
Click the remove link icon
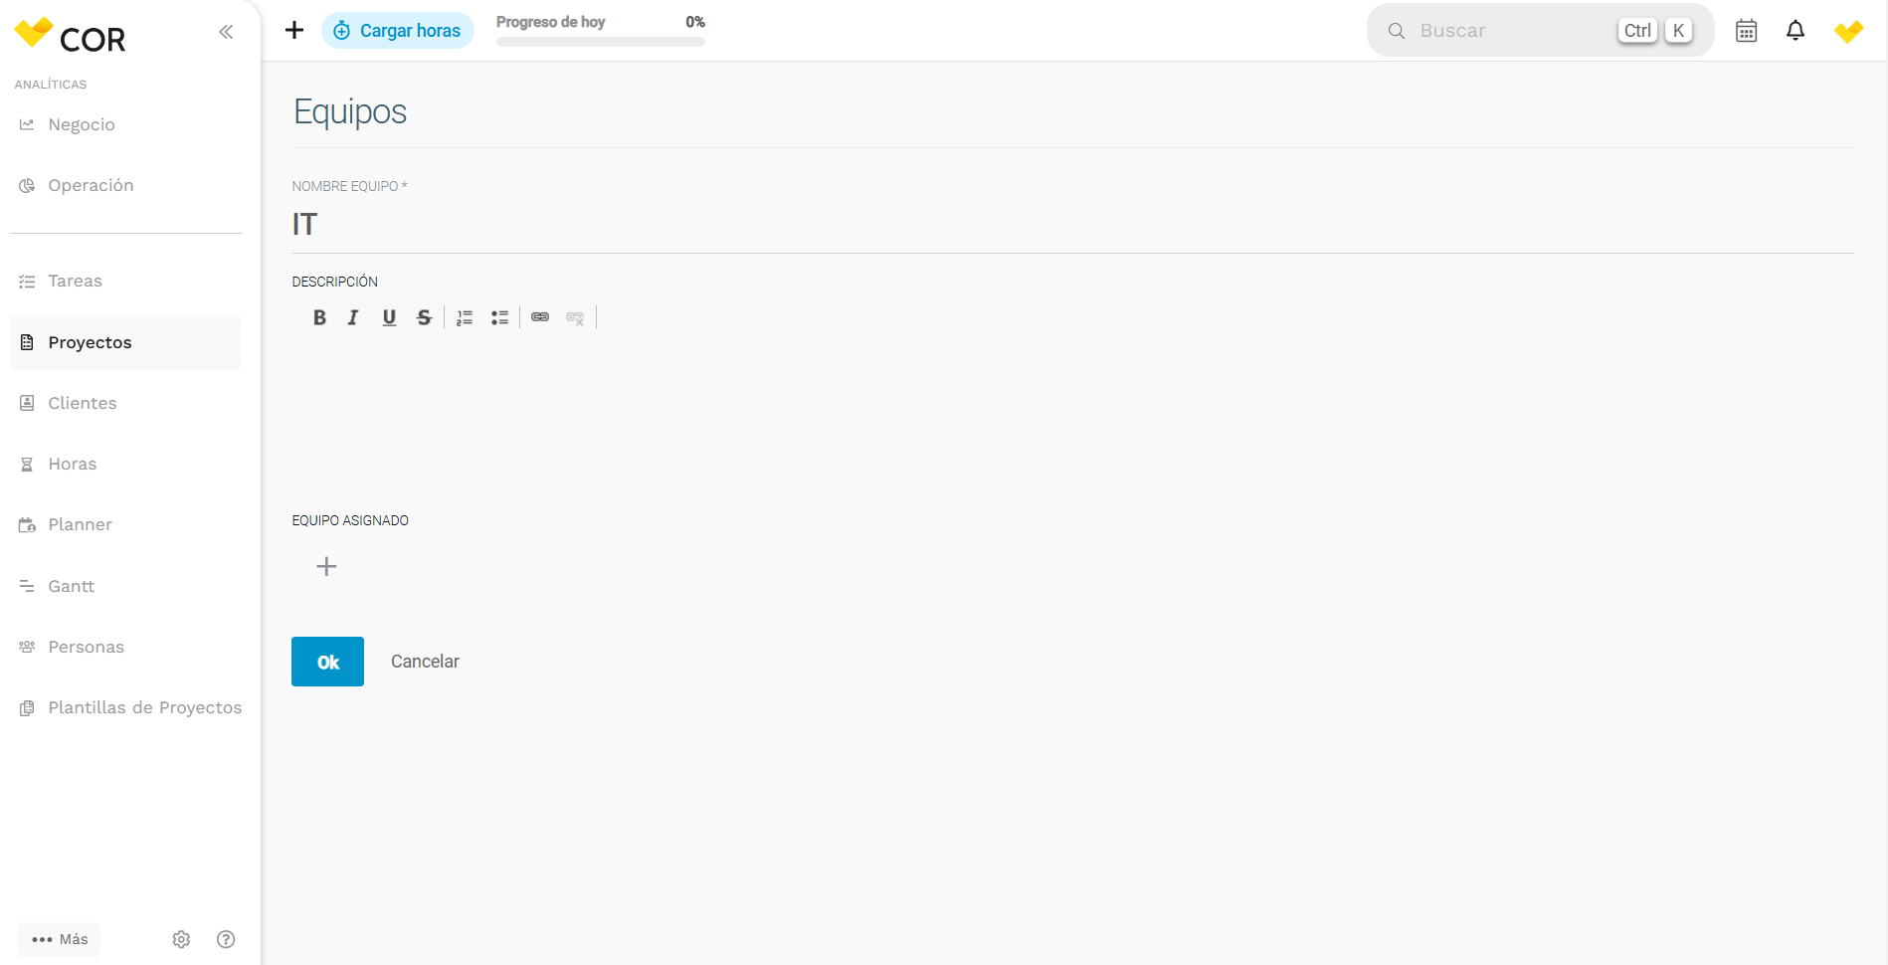point(575,317)
